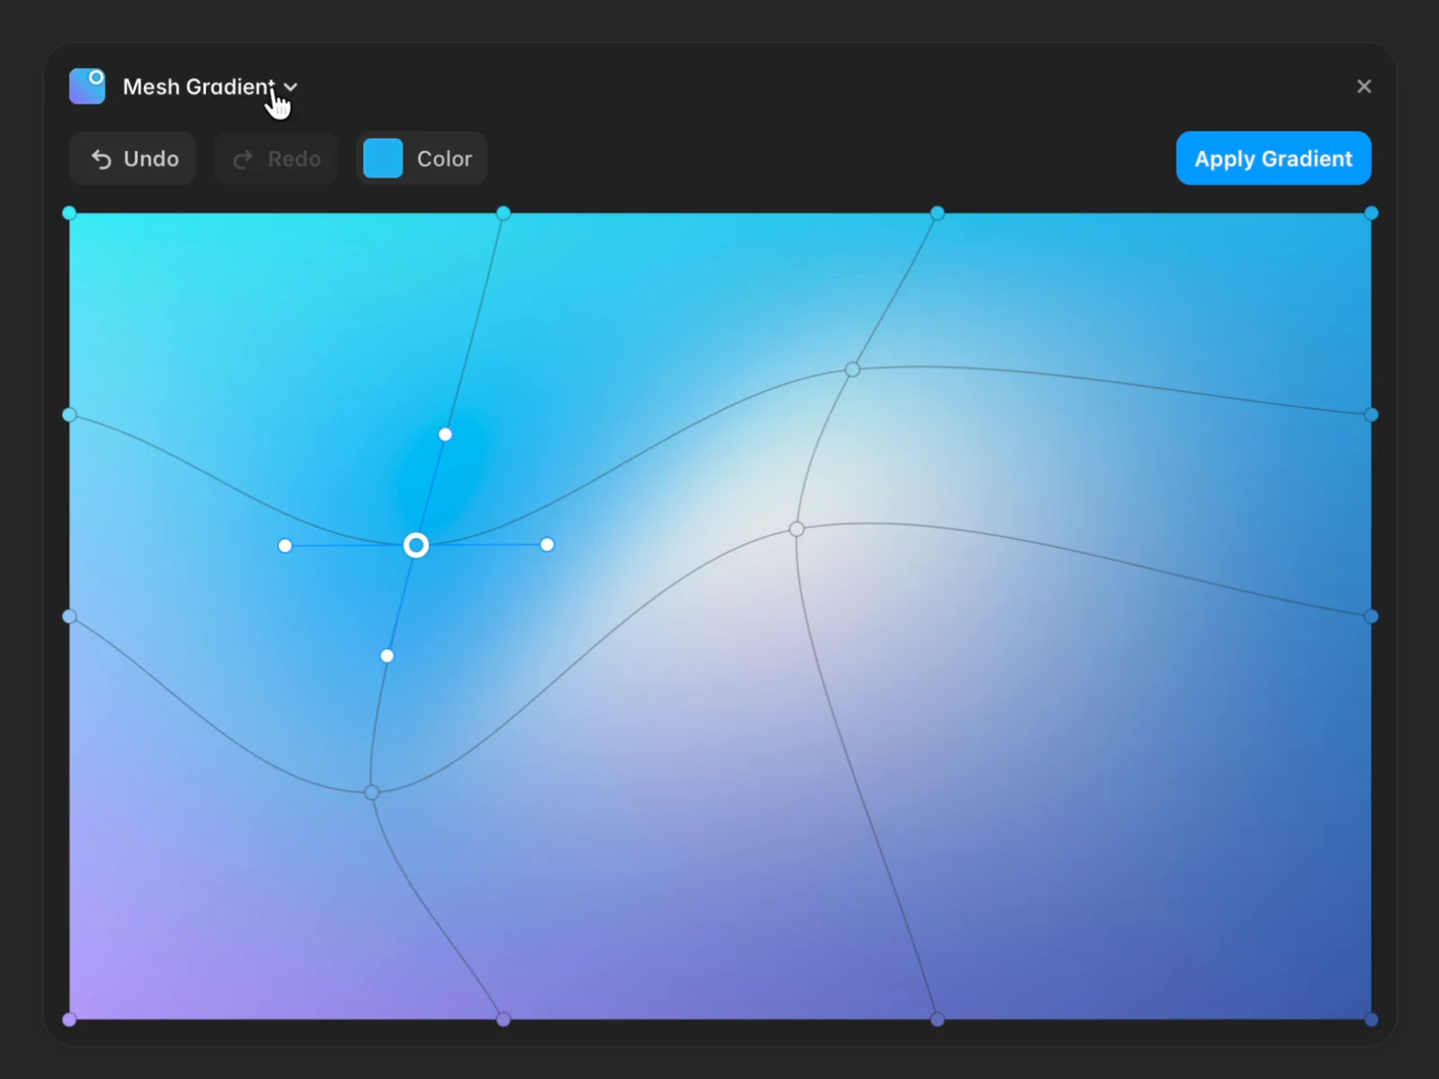The image size is (1439, 1079).
Task: Select the top edge mesh point nearest the right corner
Action: [937, 213]
